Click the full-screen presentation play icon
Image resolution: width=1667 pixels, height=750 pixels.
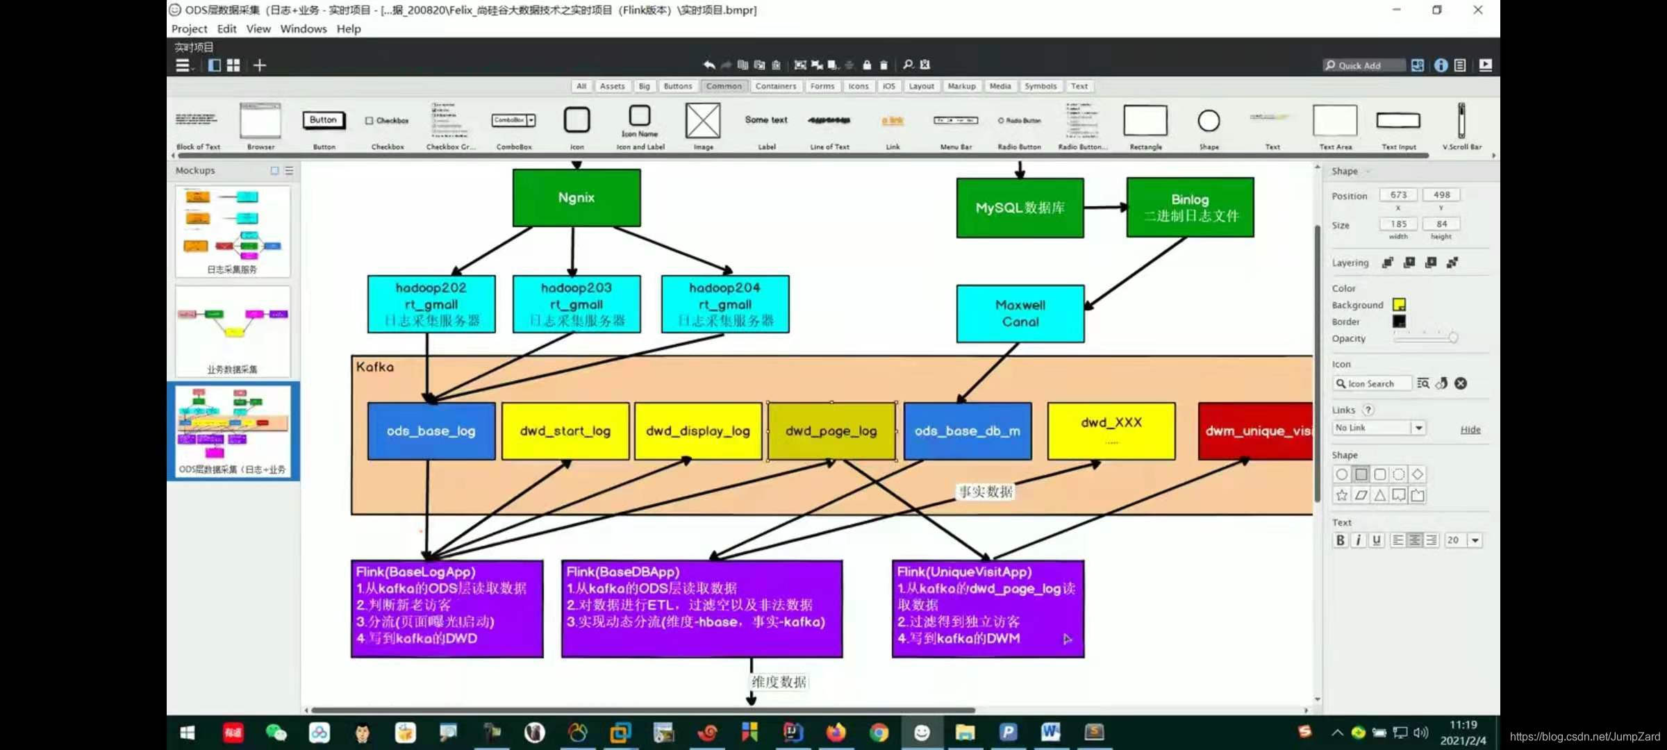click(1485, 65)
